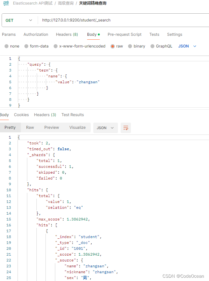This screenshot has height=281, width=209.
Task: Open the request body JSON format dropdown
Action: 187,46
